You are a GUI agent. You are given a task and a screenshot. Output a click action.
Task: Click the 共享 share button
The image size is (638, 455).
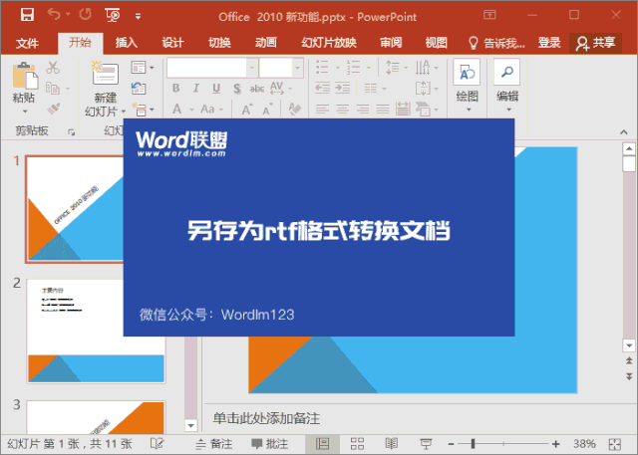point(596,43)
